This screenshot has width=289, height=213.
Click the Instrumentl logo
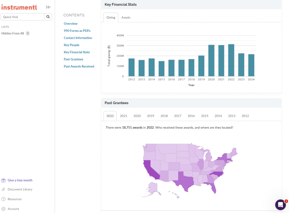[x=19, y=7]
